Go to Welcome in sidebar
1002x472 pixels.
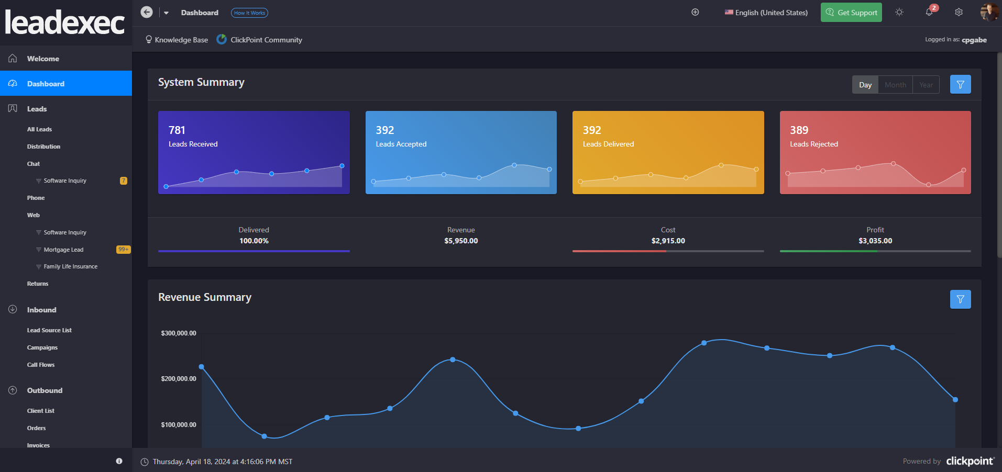(66, 59)
